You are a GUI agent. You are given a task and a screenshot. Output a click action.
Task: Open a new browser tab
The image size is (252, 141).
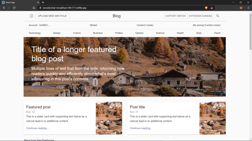43,2
